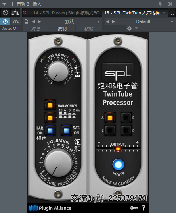Switch to 14 - SPL Passeq Single tab
Image resolution: width=176 pixels, height=213 pixels.
[66, 13]
